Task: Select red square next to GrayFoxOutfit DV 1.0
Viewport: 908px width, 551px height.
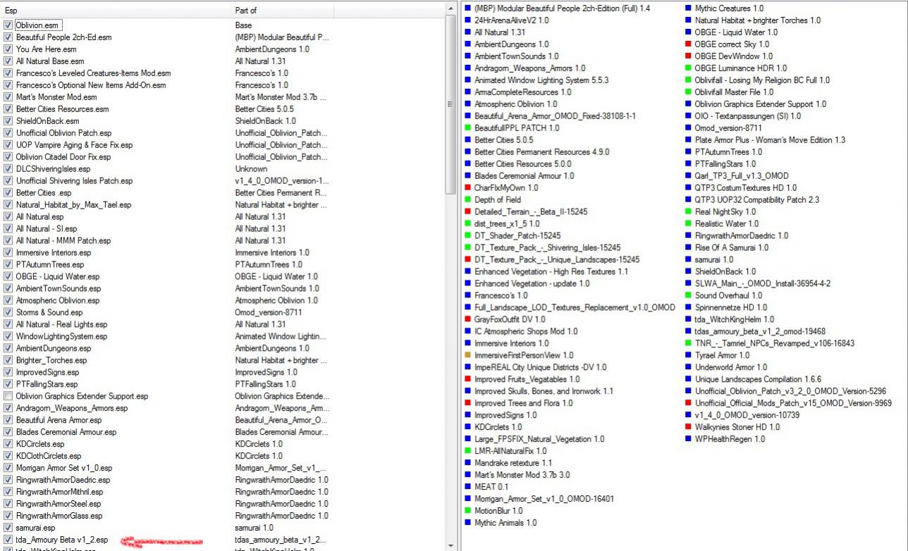Action: point(467,320)
